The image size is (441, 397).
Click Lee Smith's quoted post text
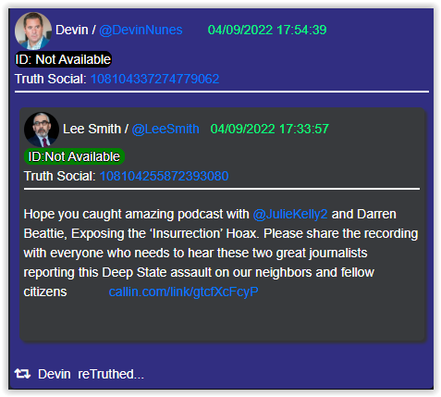221,253
